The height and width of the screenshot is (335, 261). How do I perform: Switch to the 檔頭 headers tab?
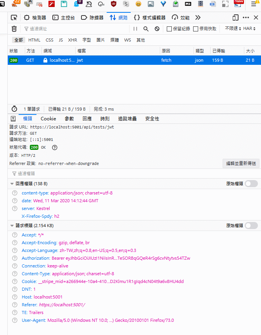[28, 119]
